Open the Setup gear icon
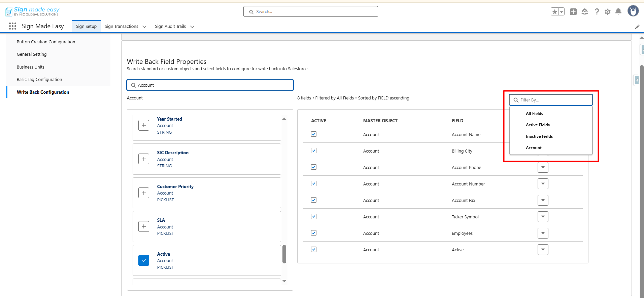This screenshot has width=644, height=298. [x=607, y=12]
